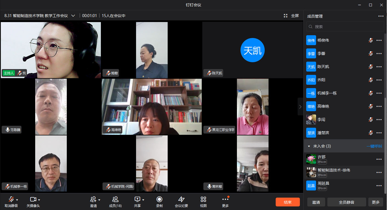Open 会议纪要 meeting minutes
Screen dimensions: 387x210
click(x=181, y=200)
